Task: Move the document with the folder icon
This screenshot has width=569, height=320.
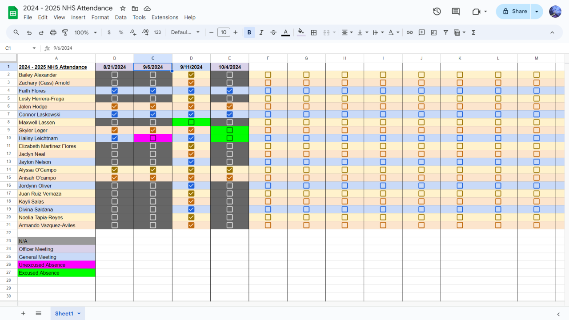Action: (x=135, y=8)
